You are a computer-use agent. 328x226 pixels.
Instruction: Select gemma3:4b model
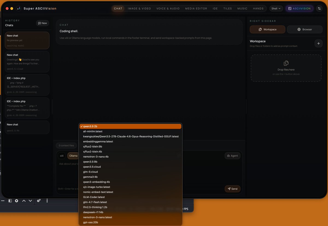coord(130,177)
